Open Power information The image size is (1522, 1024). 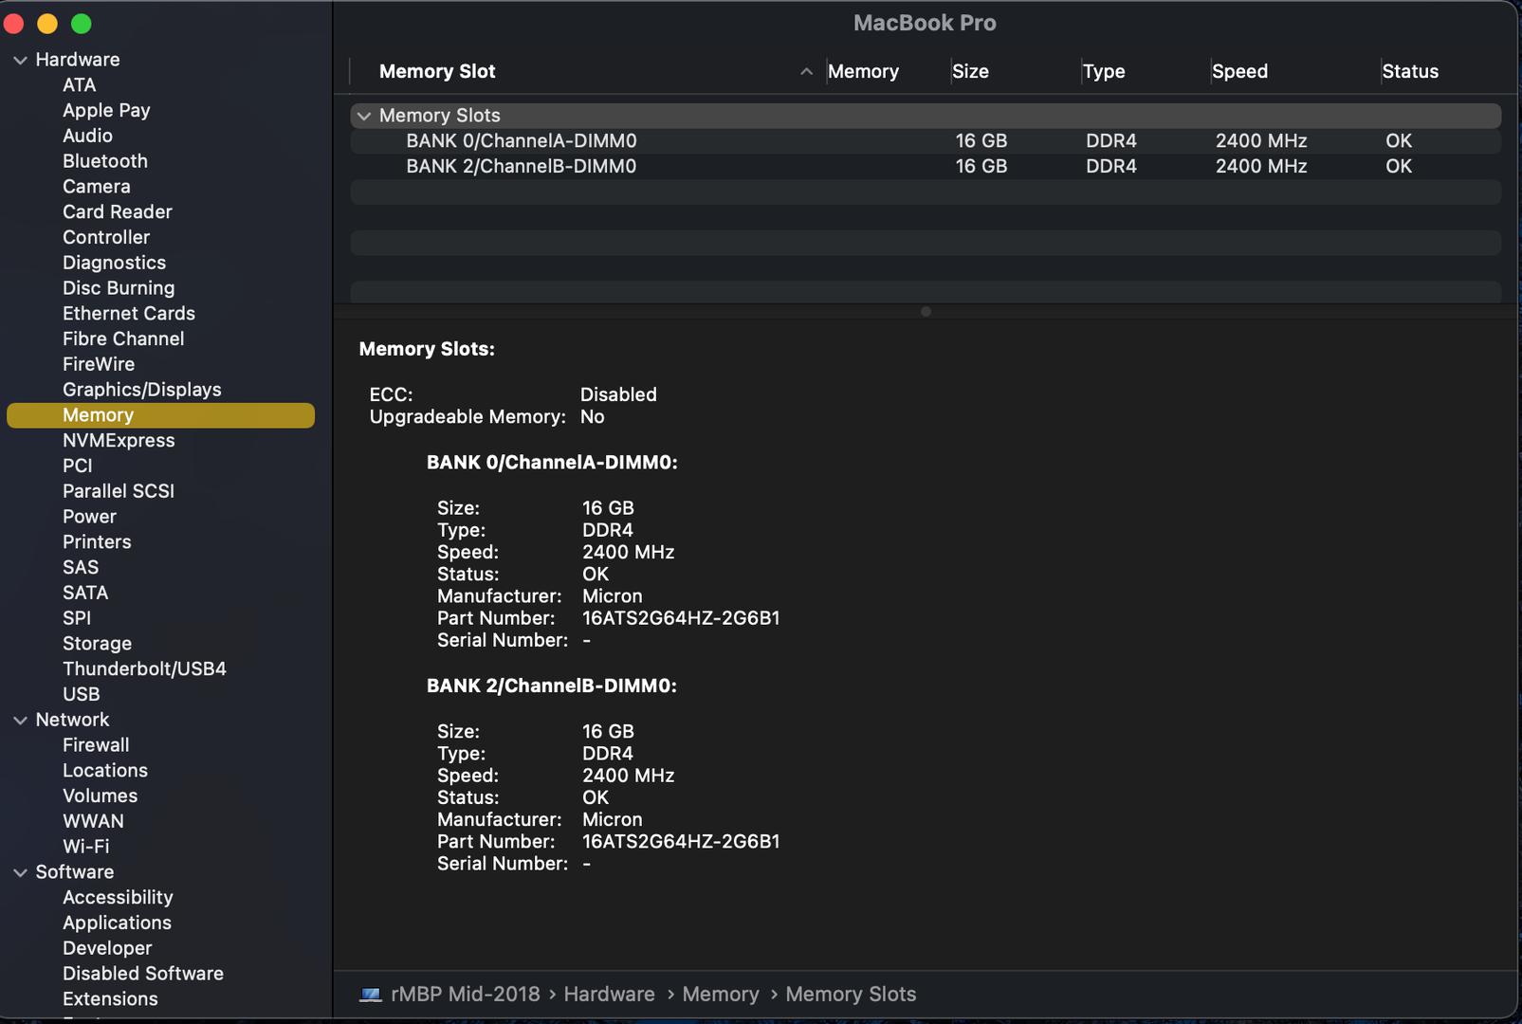pos(89,517)
